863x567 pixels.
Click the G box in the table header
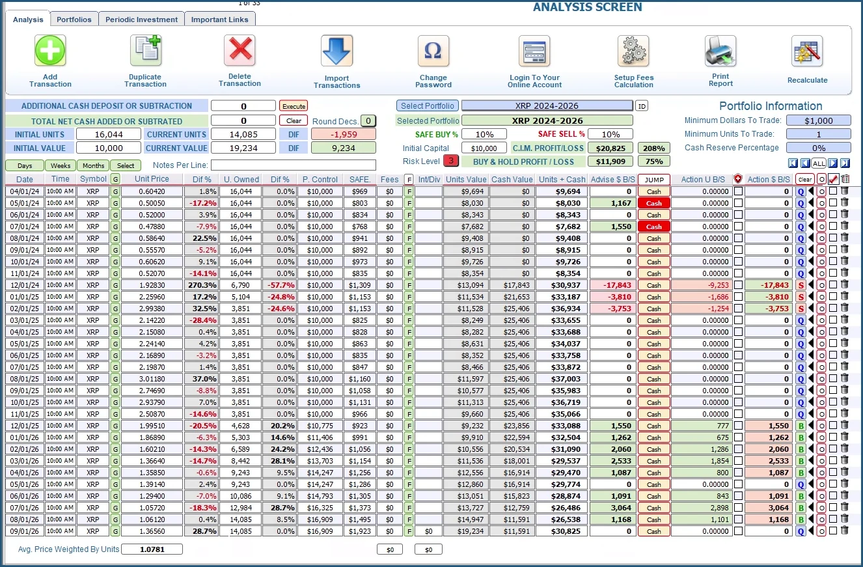click(x=115, y=179)
